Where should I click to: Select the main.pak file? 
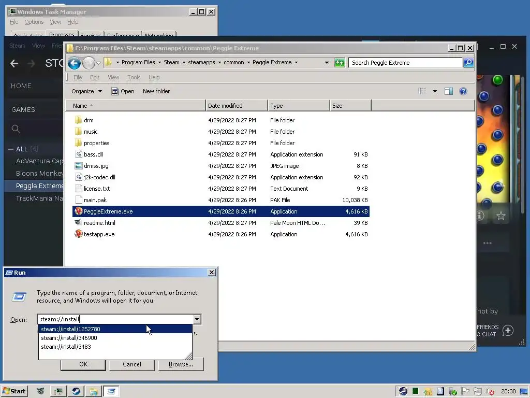[95, 200]
